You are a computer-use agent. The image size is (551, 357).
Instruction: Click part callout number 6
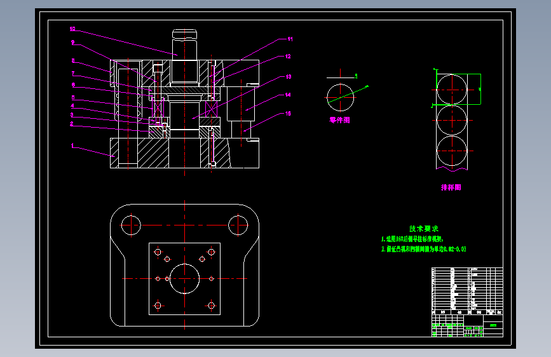(x=73, y=84)
